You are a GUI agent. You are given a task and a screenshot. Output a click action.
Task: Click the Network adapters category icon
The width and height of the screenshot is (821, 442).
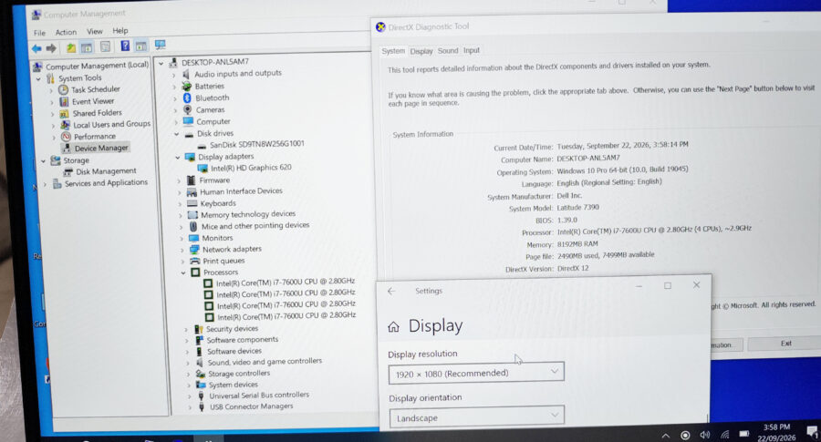click(194, 250)
